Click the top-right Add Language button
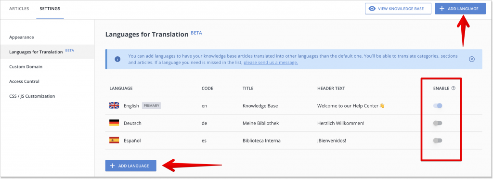The height and width of the screenshot is (179, 493). tap(461, 9)
